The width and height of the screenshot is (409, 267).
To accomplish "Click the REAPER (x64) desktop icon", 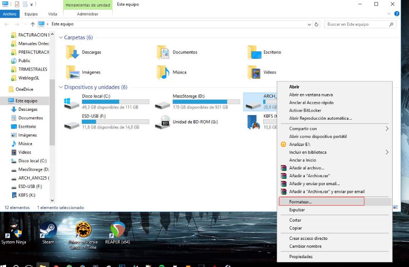I will 117,231.
